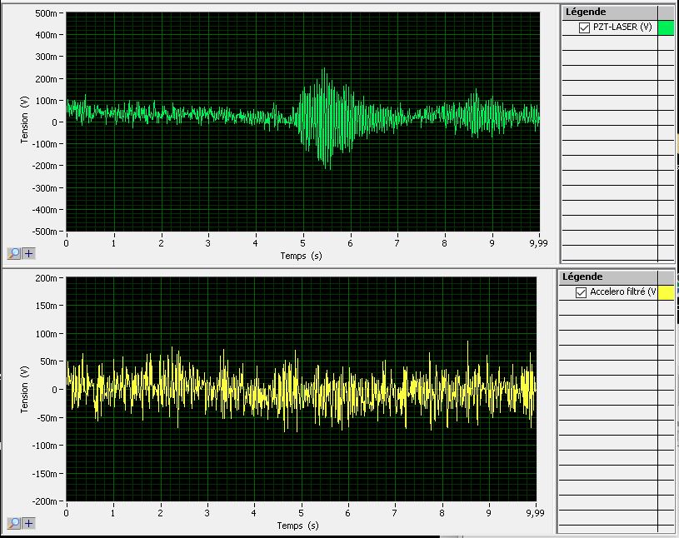
Task: Click the plus cursor tool below the bottom graph
Action: click(x=28, y=523)
